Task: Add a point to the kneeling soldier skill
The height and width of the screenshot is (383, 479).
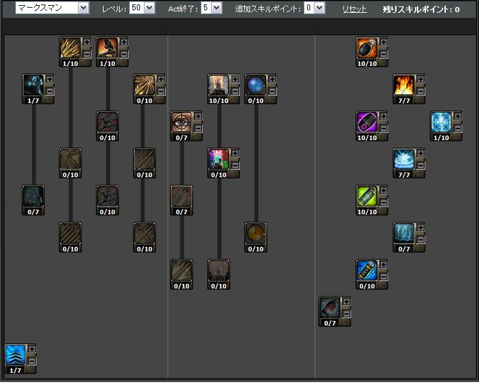Action: point(123,42)
